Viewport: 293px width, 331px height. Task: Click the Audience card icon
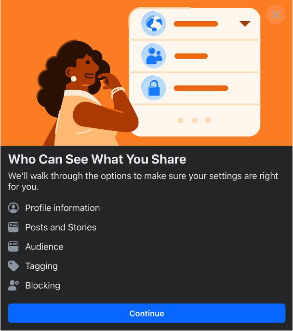(13, 247)
